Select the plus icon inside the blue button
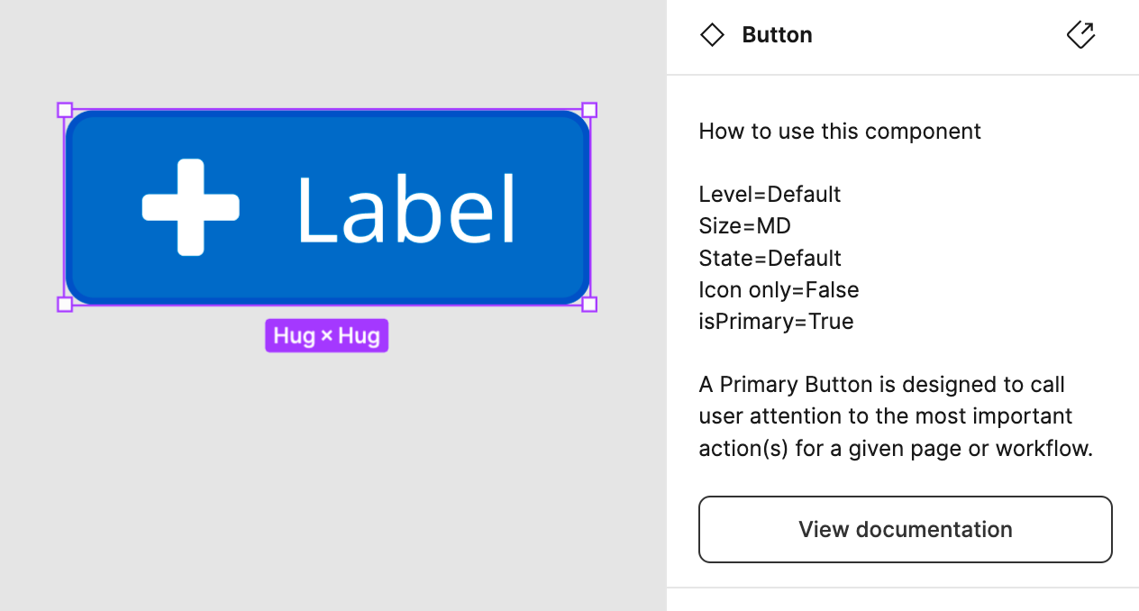The height and width of the screenshot is (611, 1139). [191, 206]
